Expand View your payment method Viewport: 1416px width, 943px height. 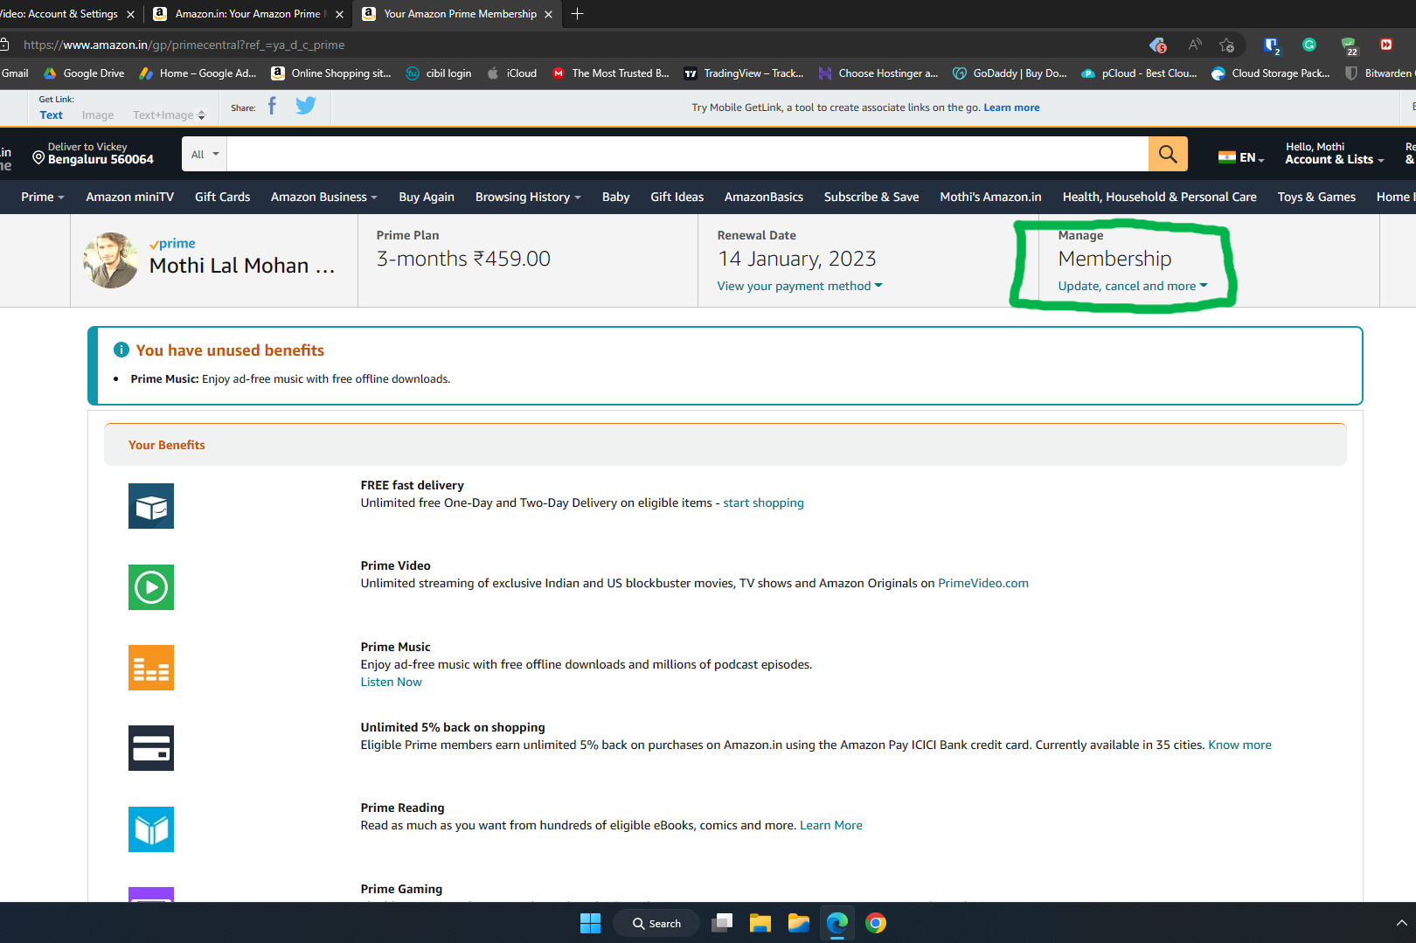point(800,286)
